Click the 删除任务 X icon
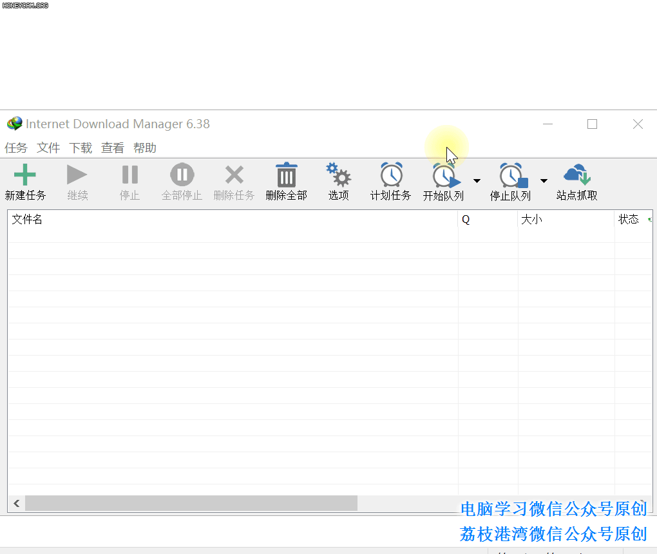Screen dimensions: 657x554 [x=234, y=175]
